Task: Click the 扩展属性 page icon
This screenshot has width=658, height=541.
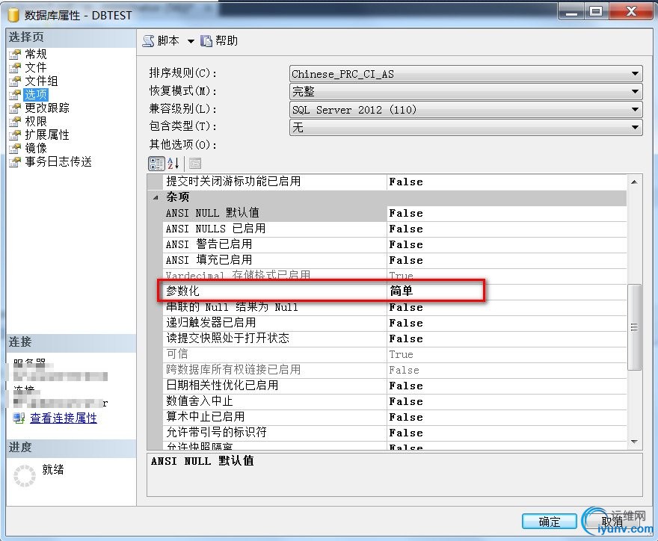Action: click(15, 135)
